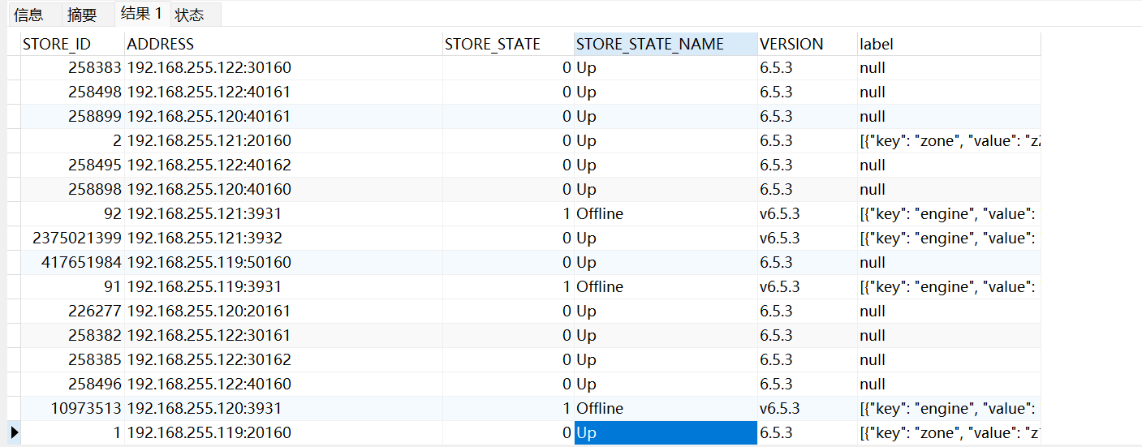Select the VERSION column header
The height and width of the screenshot is (447, 1142).
click(791, 44)
